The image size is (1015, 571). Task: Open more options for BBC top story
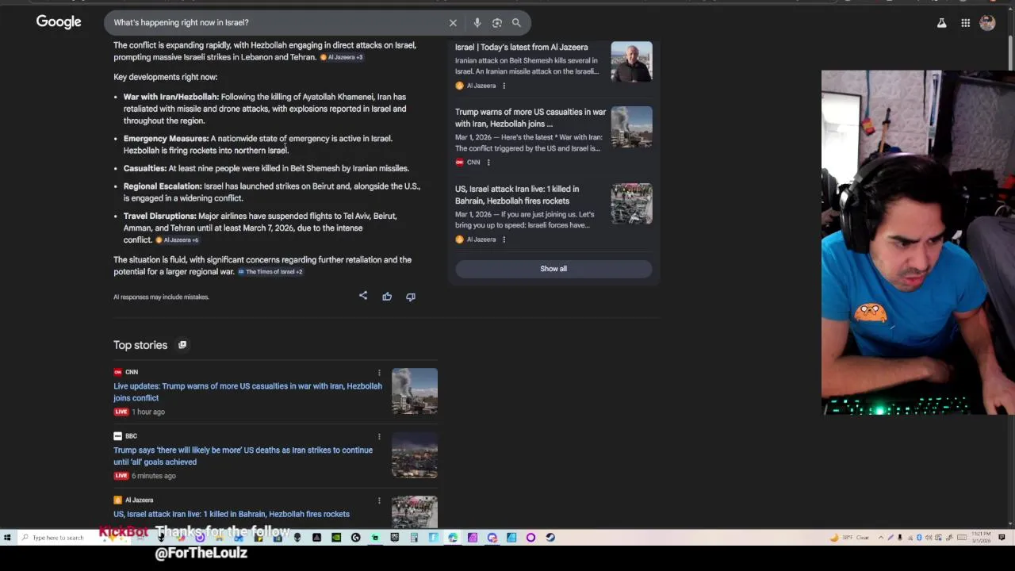point(379,436)
